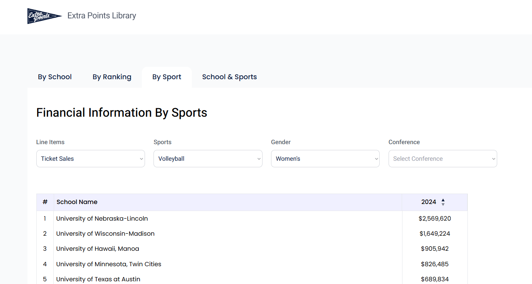Switch to the By School tab
The image size is (532, 284).
coord(55,77)
